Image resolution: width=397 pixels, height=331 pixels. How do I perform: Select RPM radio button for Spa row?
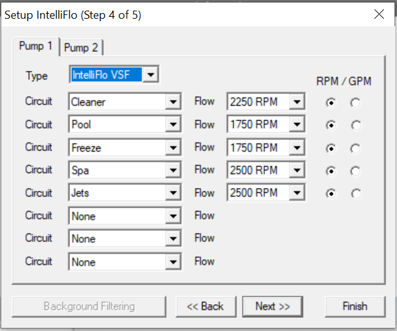pyautogui.click(x=331, y=171)
